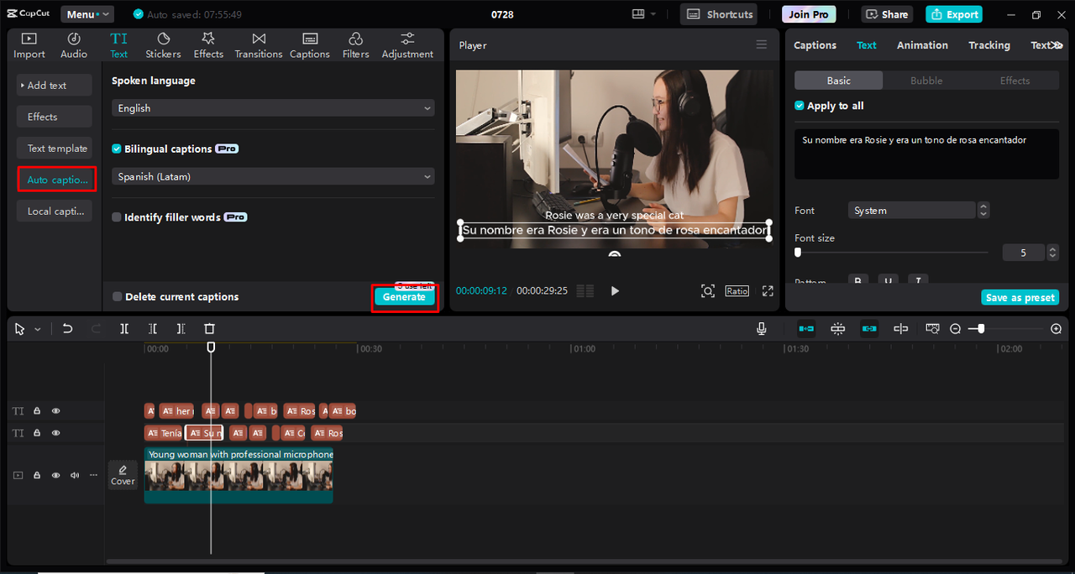Screen dimensions: 1075x574
Task: Open the Stickers panel
Action: coord(163,45)
